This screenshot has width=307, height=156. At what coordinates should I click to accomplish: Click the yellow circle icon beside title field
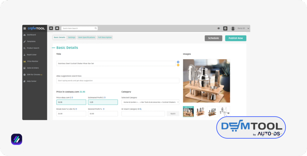point(178,65)
